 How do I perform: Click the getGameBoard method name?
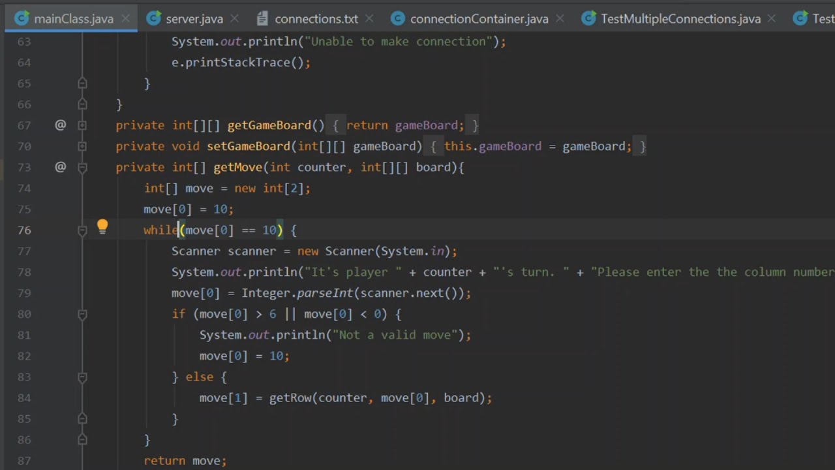pos(269,125)
